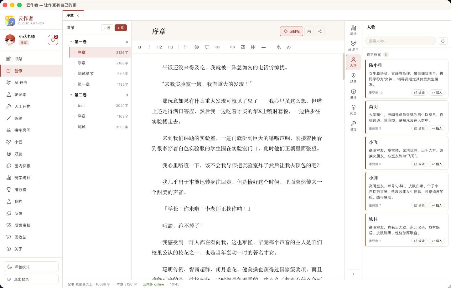Open 笔记本 notebook

(x=31, y=94)
